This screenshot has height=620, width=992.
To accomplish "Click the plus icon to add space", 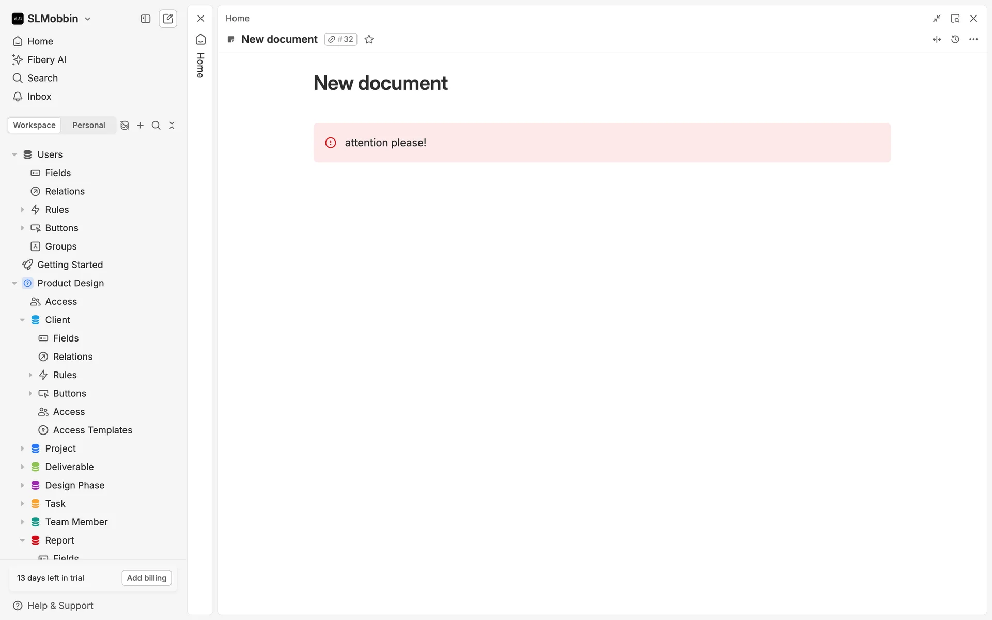I will [x=140, y=125].
